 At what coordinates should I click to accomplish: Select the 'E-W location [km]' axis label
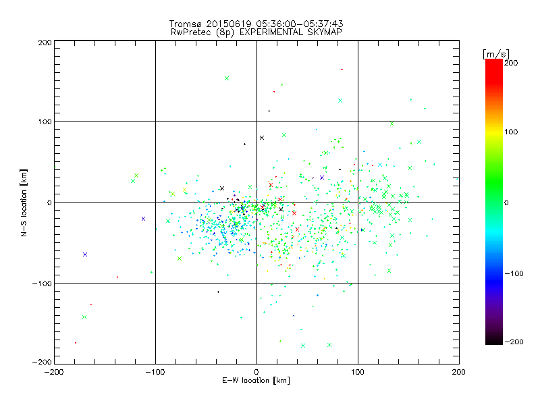(256, 381)
